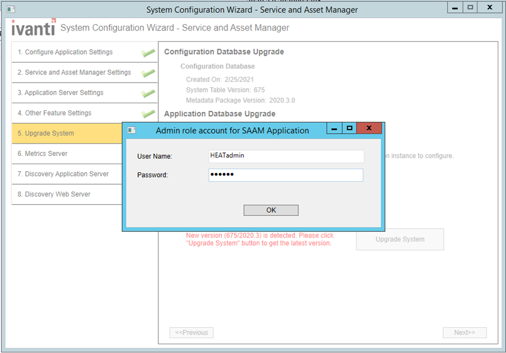Click the checkmark beside Other Feature Settings

[x=148, y=114]
